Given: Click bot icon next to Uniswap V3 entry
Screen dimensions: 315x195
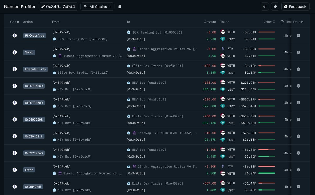Looking at the screenshot, I should point(129,133).
